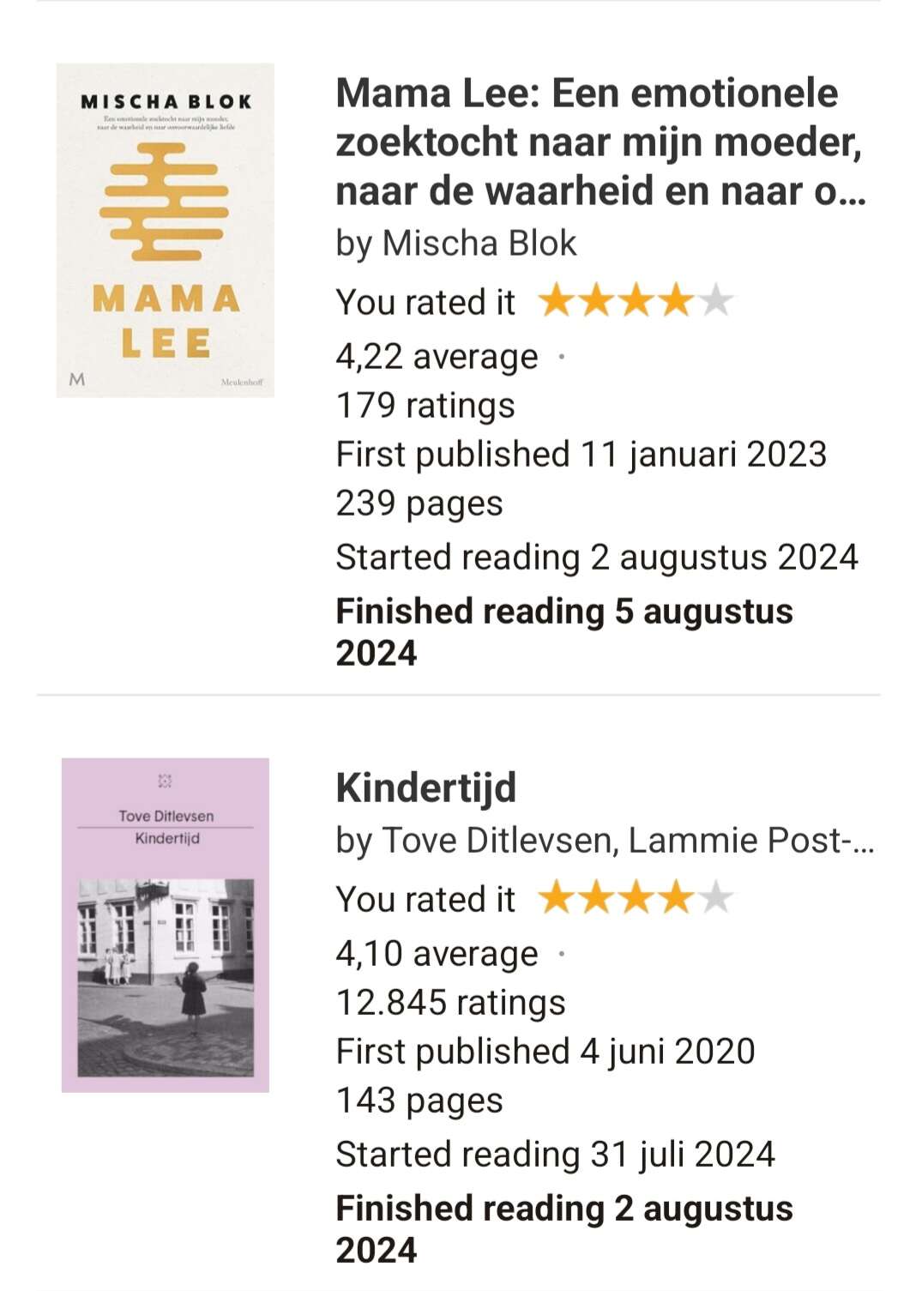Set Kindertijd rating to two stars
The height and width of the screenshot is (1291, 922).
point(596,898)
